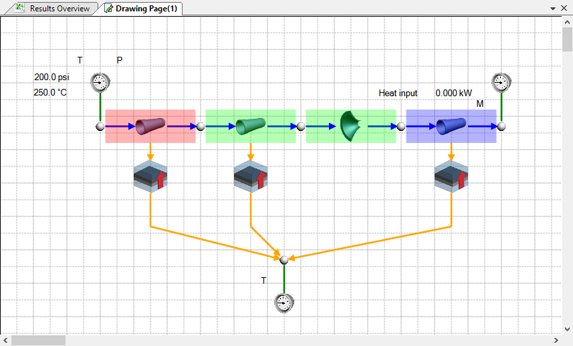Image resolution: width=573 pixels, height=346 pixels.
Task: Click the horizontal scrollbar thumb
Action: click(x=38, y=341)
